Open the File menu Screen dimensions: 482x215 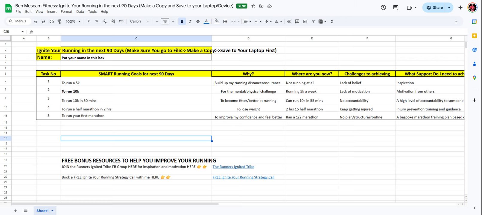coord(18,12)
